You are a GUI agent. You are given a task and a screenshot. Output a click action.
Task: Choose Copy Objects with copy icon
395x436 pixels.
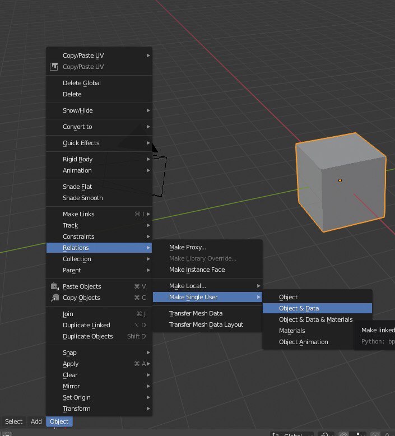point(99,298)
